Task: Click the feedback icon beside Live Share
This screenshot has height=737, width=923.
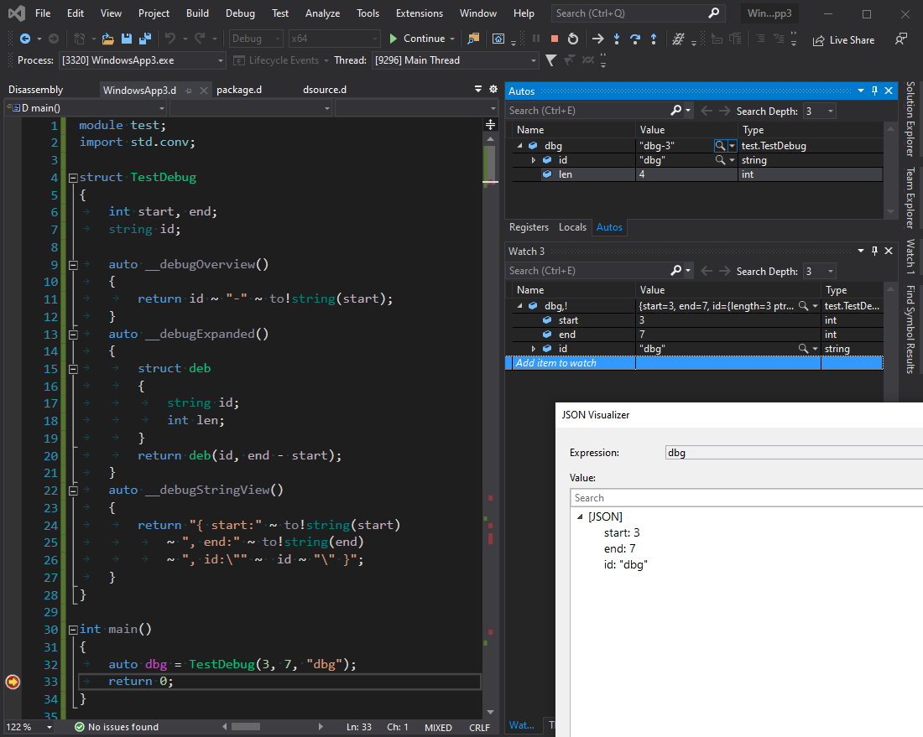Action: coord(900,39)
